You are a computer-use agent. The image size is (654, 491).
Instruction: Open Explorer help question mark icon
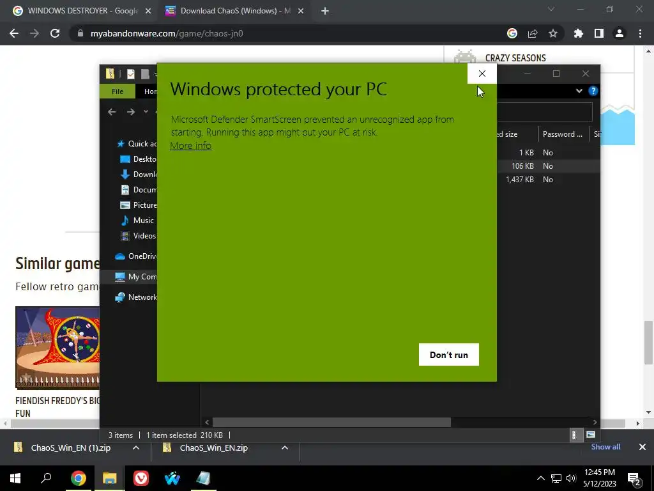tap(593, 91)
